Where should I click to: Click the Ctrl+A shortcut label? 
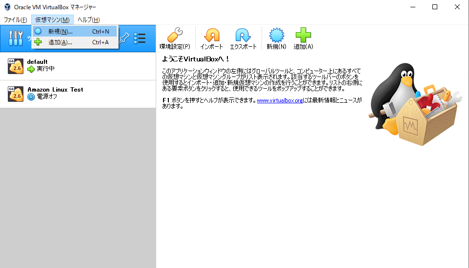[x=101, y=42]
